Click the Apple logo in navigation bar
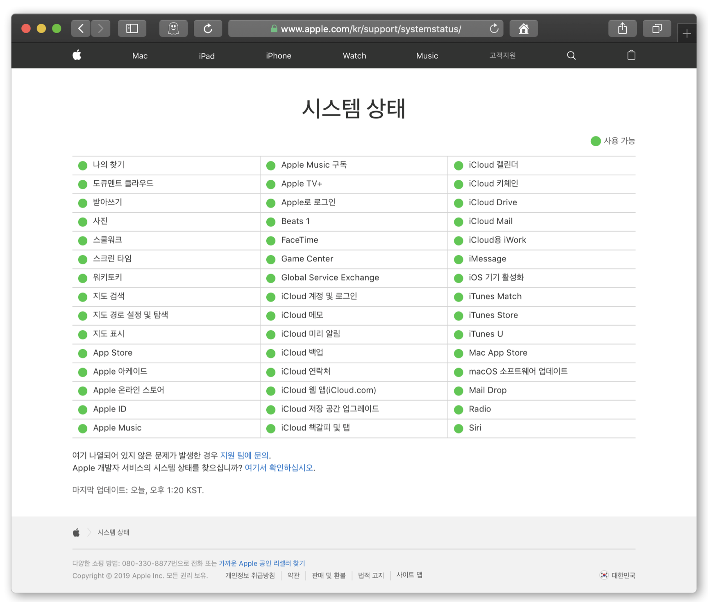 (77, 55)
